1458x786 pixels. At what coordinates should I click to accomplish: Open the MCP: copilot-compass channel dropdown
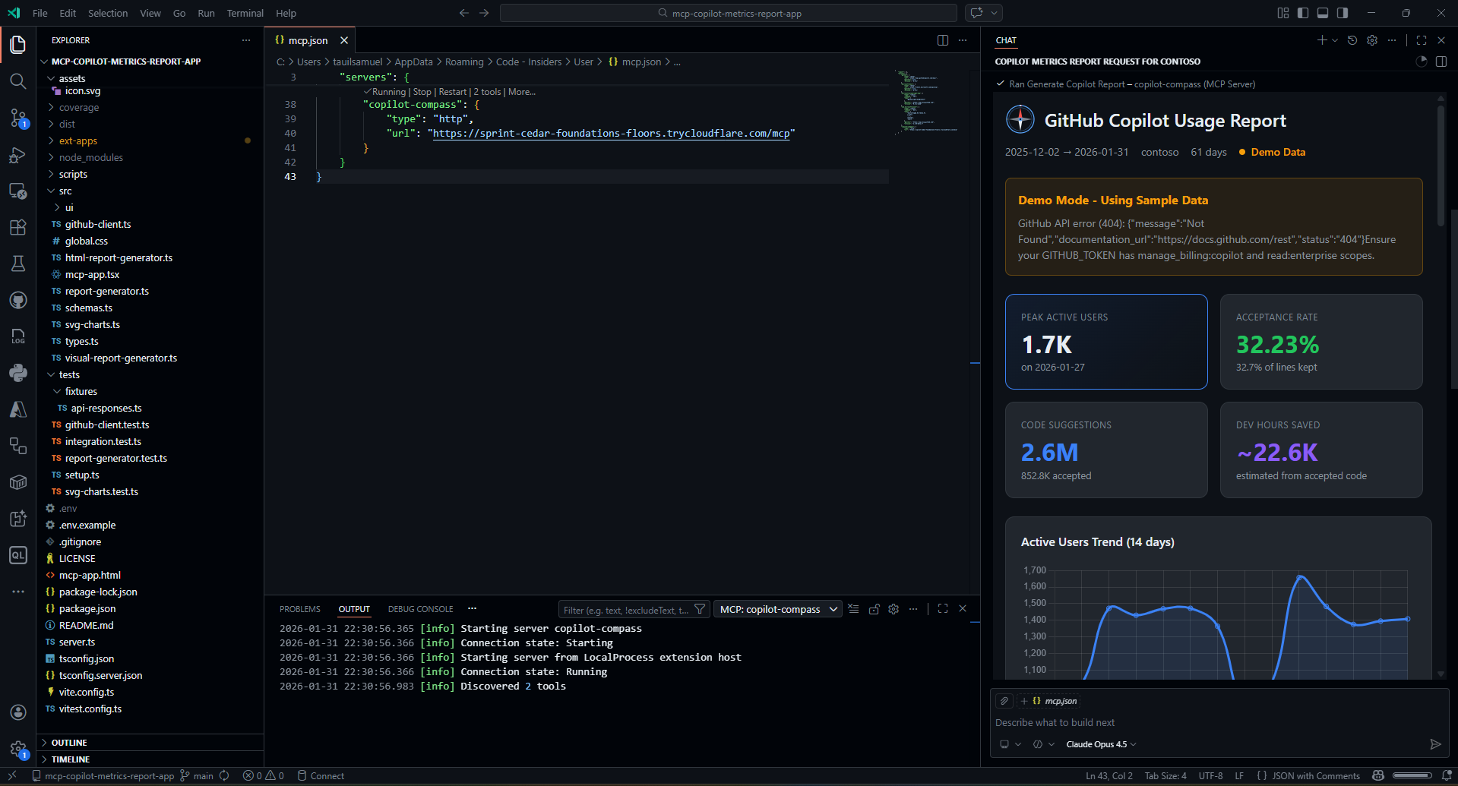point(777,608)
